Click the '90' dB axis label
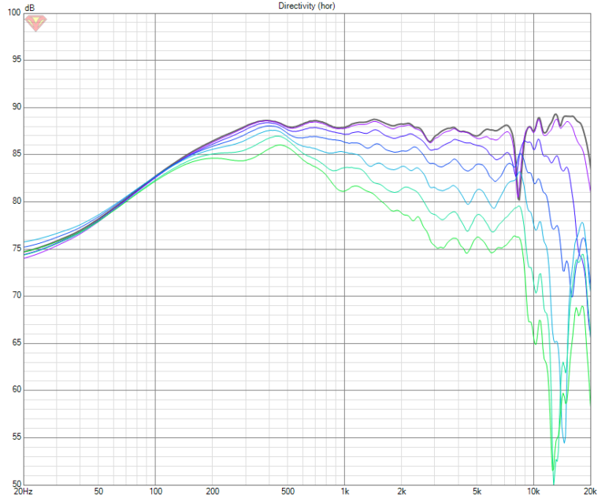 [17, 107]
